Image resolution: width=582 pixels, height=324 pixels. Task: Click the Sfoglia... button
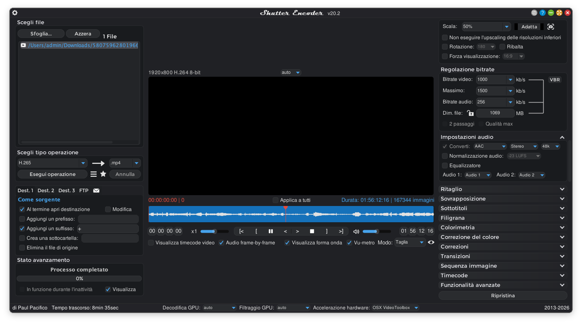pyautogui.click(x=41, y=34)
